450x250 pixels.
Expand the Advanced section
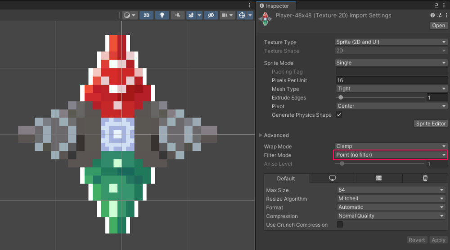(x=261, y=135)
